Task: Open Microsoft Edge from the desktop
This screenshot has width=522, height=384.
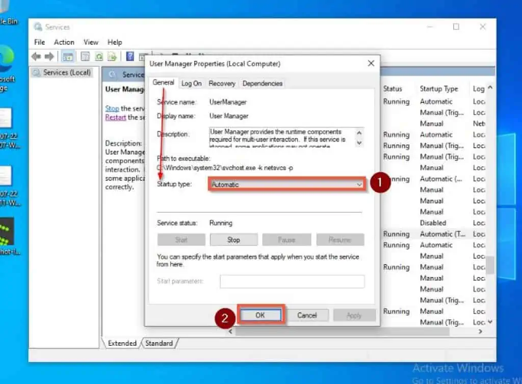Action: pos(6,60)
